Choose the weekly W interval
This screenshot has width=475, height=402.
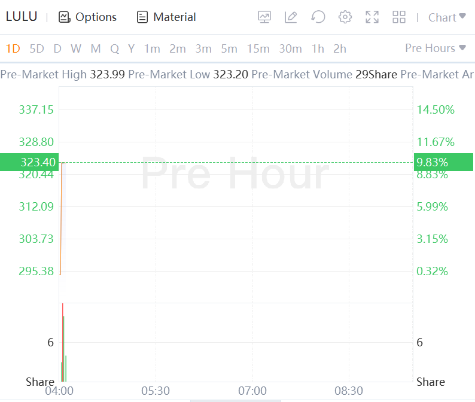click(75, 48)
